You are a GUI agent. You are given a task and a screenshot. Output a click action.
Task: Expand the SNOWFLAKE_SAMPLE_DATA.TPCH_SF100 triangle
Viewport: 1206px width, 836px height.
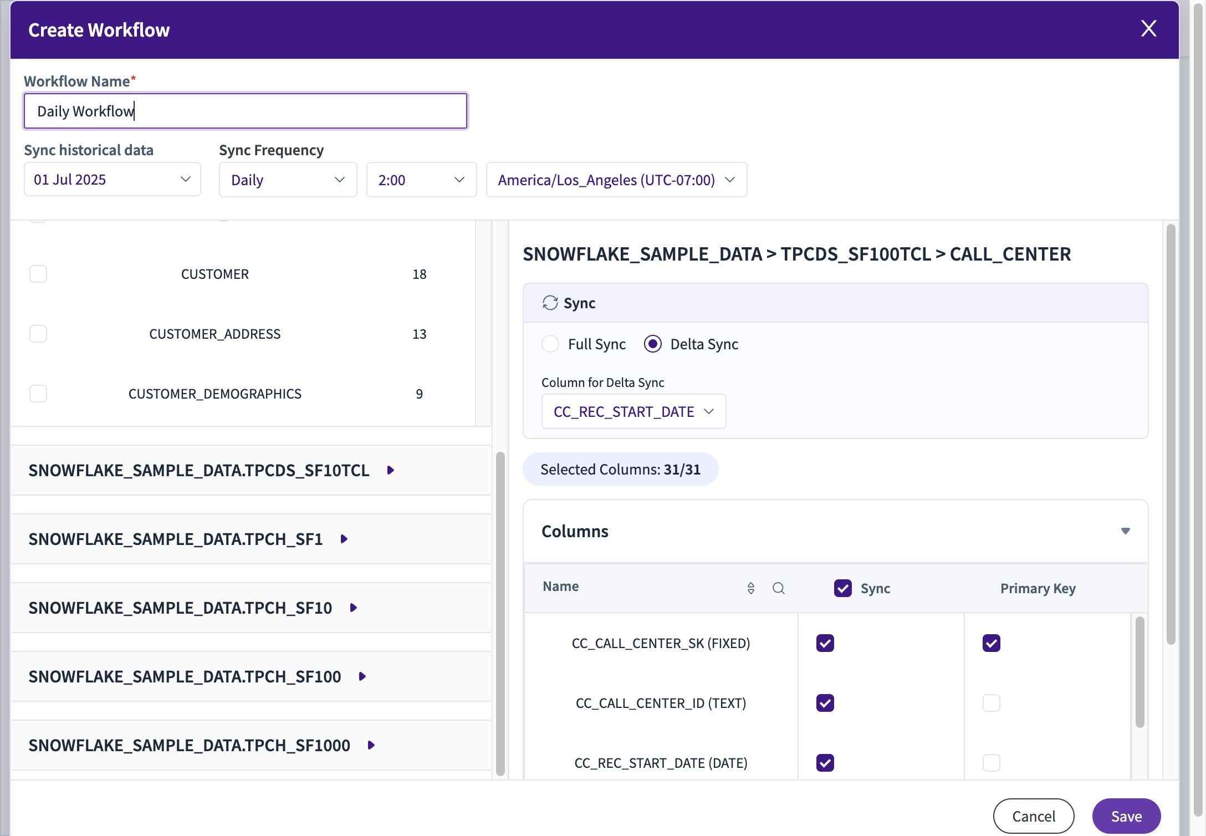coord(362,676)
